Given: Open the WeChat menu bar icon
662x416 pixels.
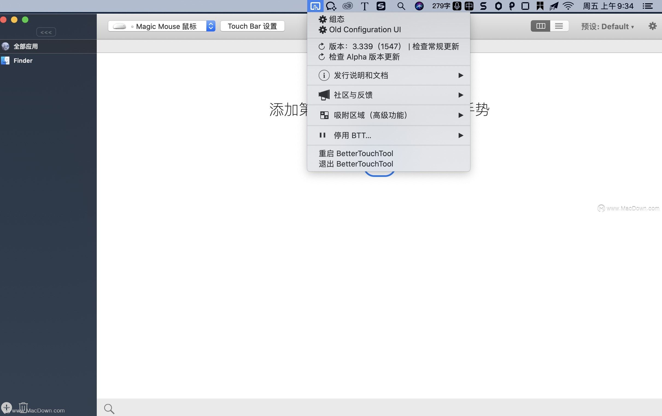Looking at the screenshot, I should pyautogui.click(x=331, y=6).
